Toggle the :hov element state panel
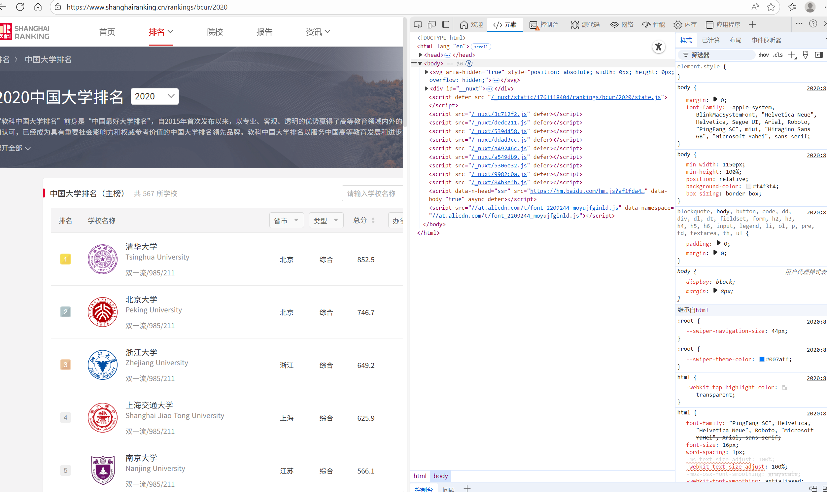Image resolution: width=827 pixels, height=492 pixels. (x=763, y=55)
